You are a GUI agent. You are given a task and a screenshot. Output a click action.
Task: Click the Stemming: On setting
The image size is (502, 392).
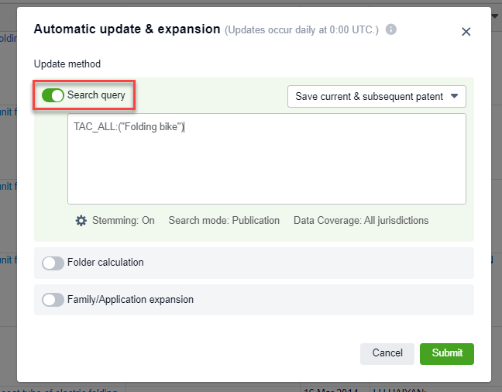coord(123,221)
